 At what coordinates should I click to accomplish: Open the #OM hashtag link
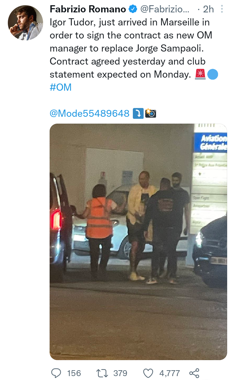[61, 87]
